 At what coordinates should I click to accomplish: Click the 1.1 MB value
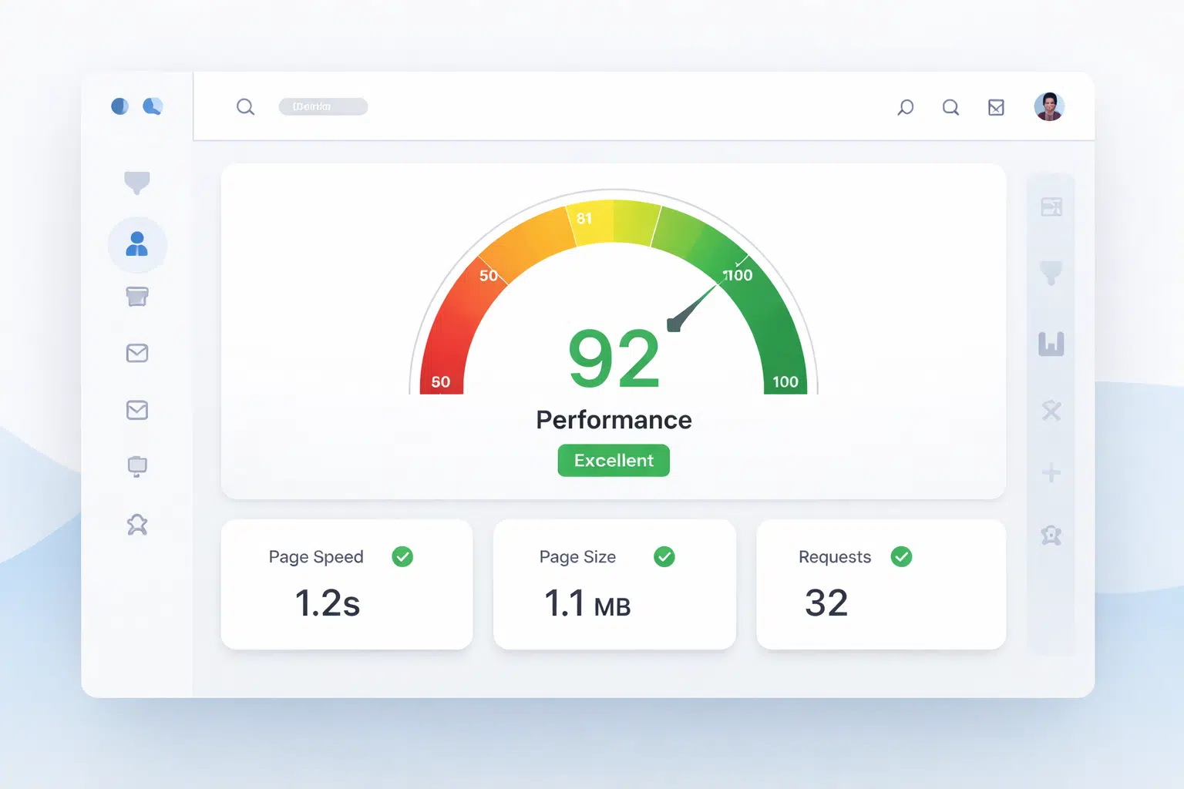(587, 604)
